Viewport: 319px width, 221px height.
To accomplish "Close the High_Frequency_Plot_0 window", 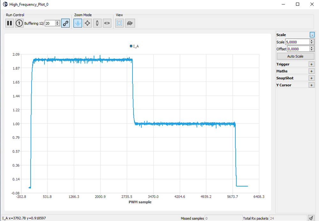I will click(x=312, y=4).
